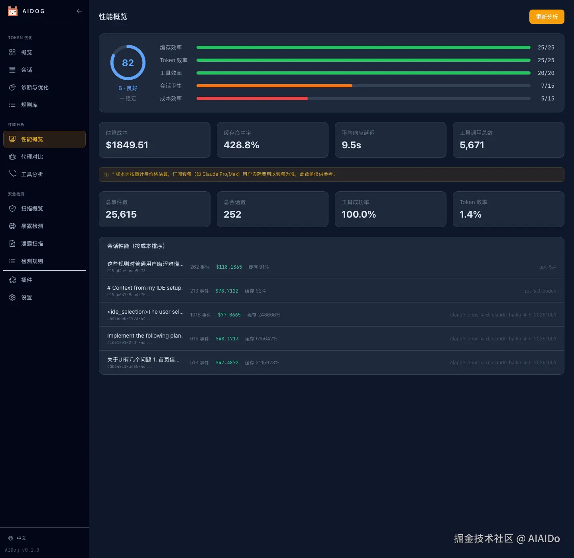Open the 检测规则 detection rules list

12,261
